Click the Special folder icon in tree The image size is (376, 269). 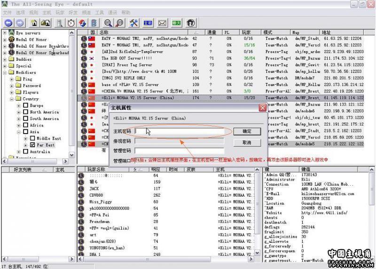[x=11, y=65]
